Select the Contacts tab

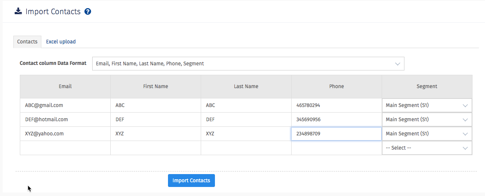(27, 42)
